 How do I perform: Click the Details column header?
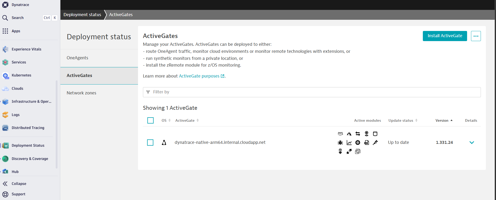(x=471, y=120)
